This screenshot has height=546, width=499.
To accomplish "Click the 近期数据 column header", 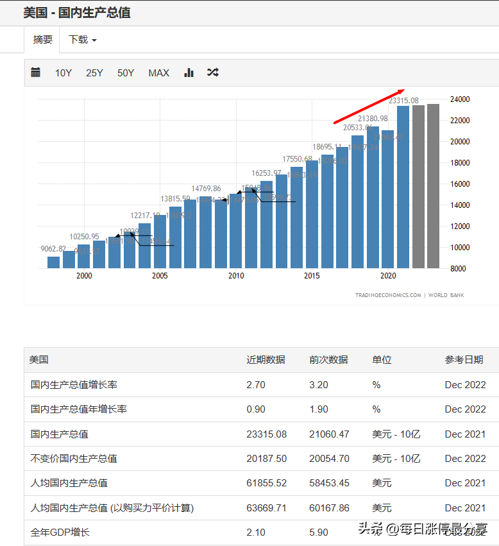I will (266, 360).
